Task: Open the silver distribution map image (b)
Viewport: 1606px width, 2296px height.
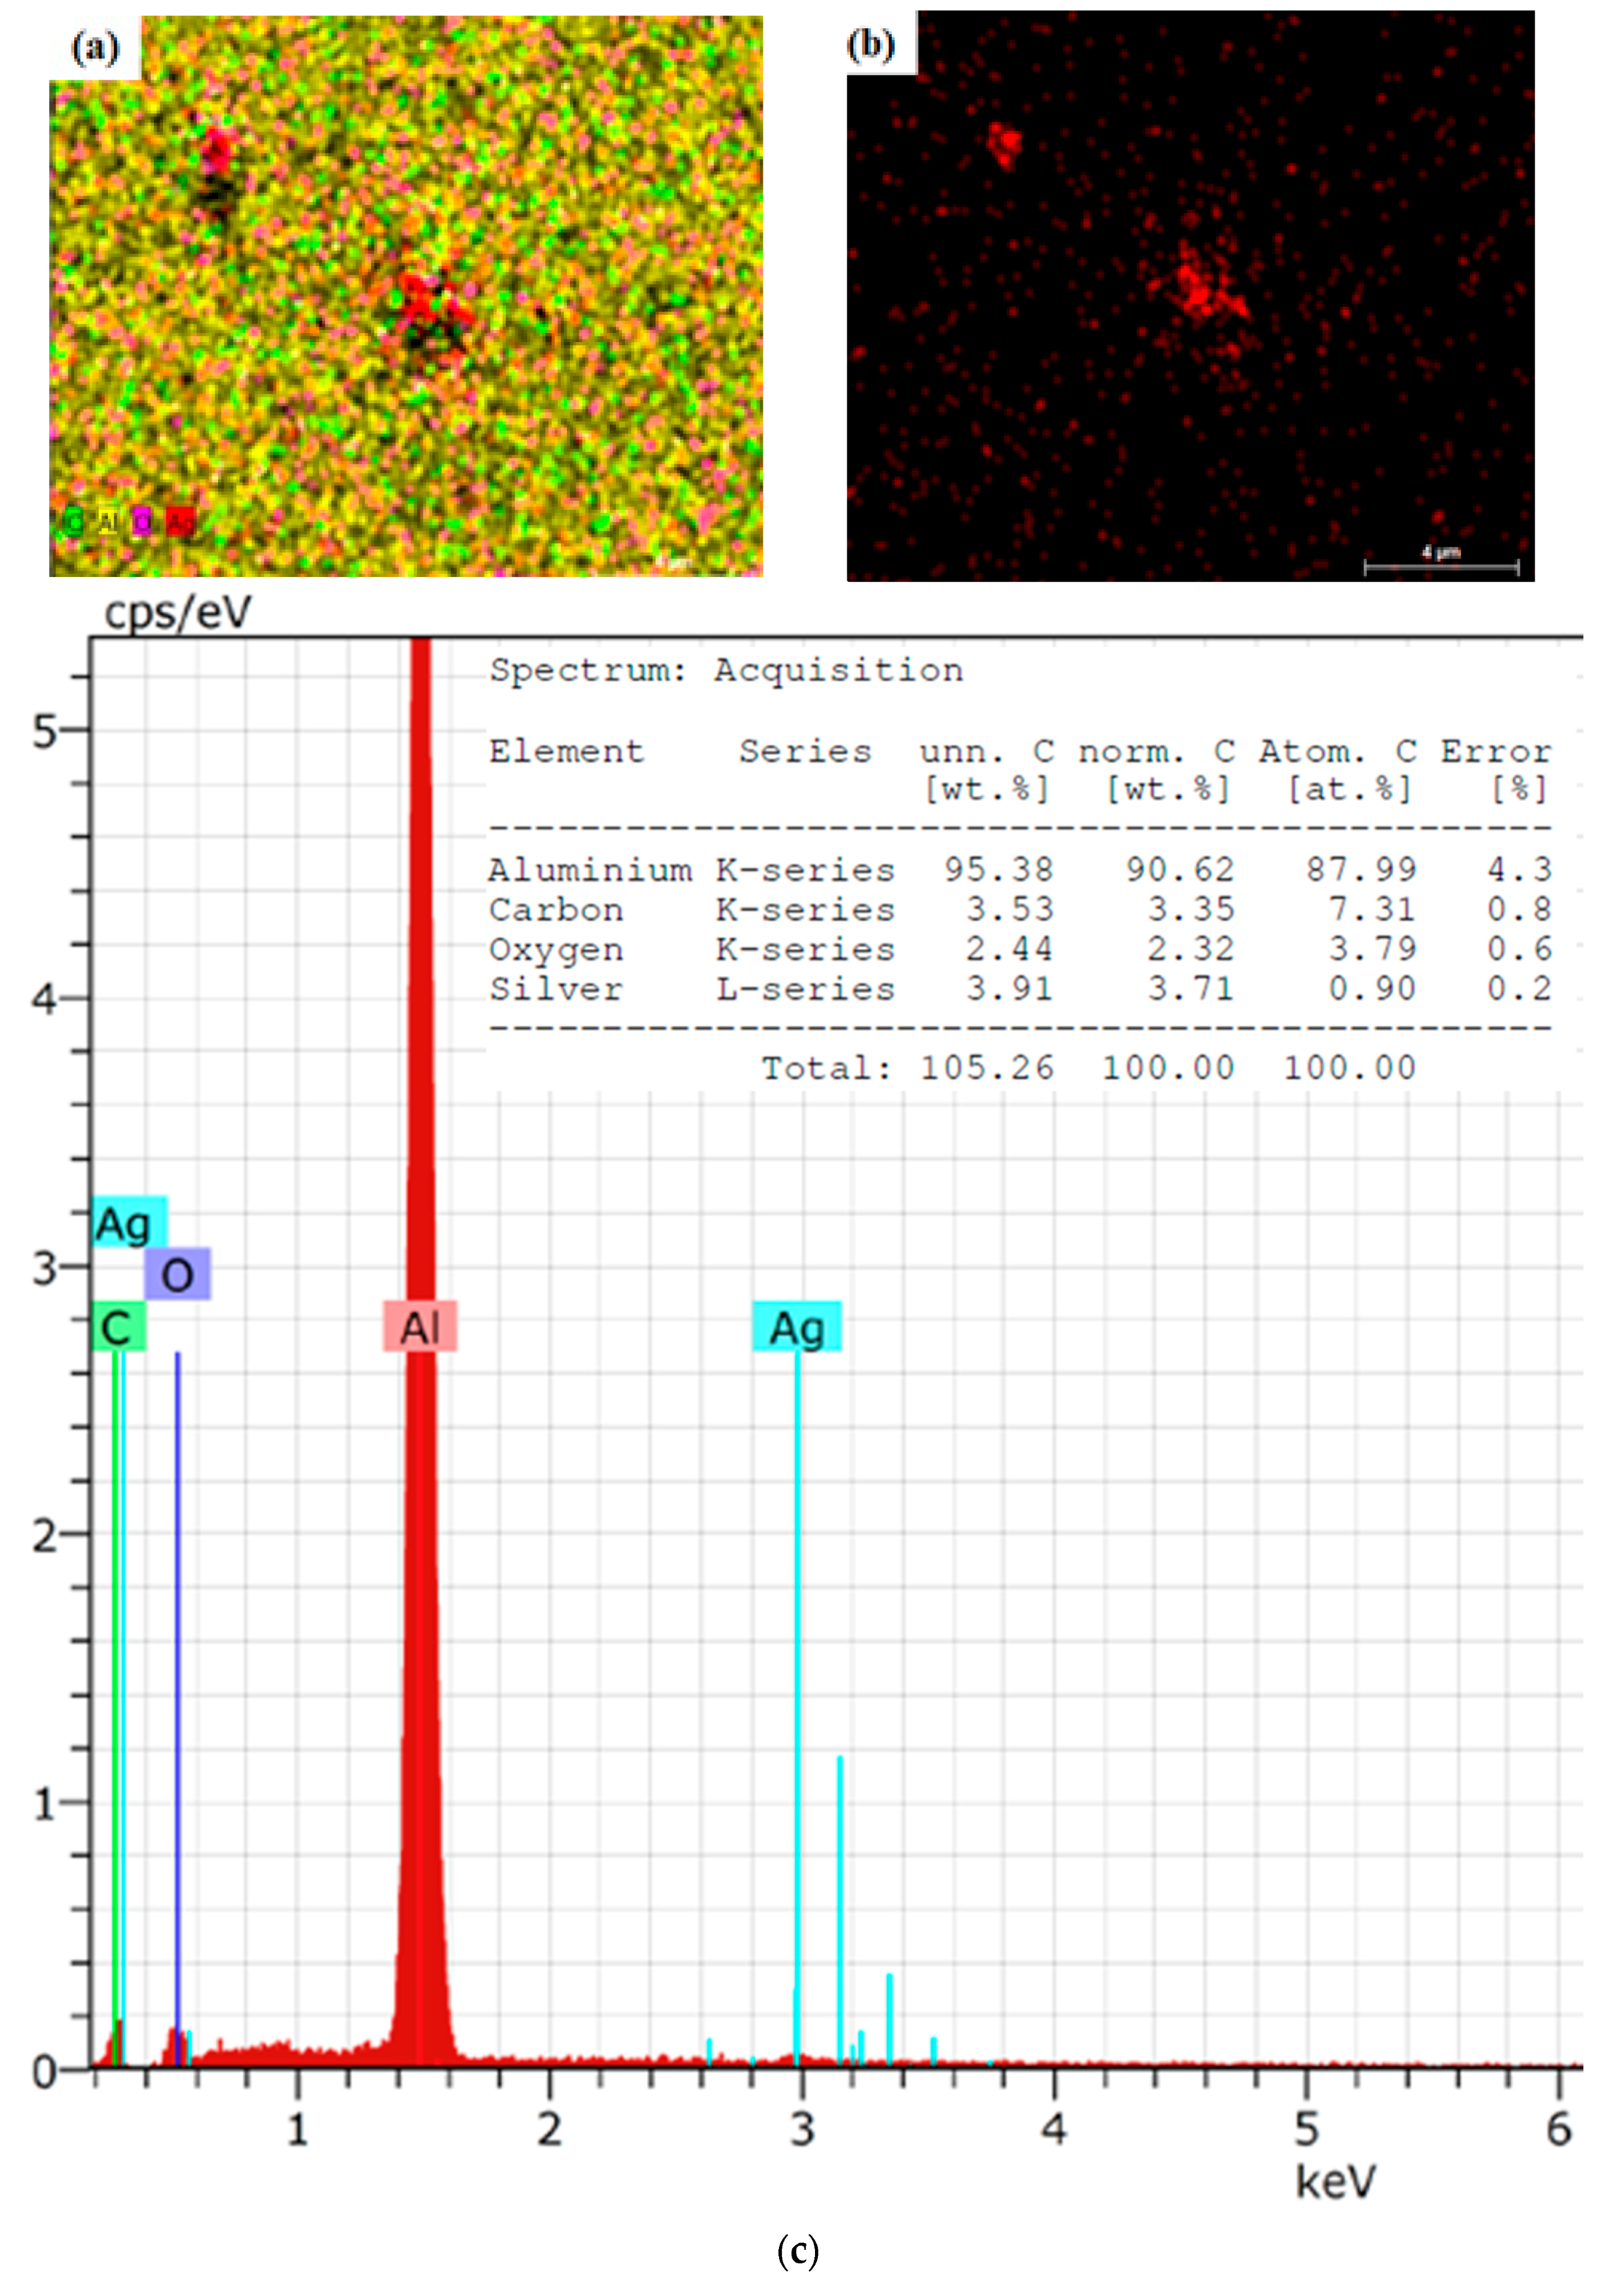Action: [1190, 296]
